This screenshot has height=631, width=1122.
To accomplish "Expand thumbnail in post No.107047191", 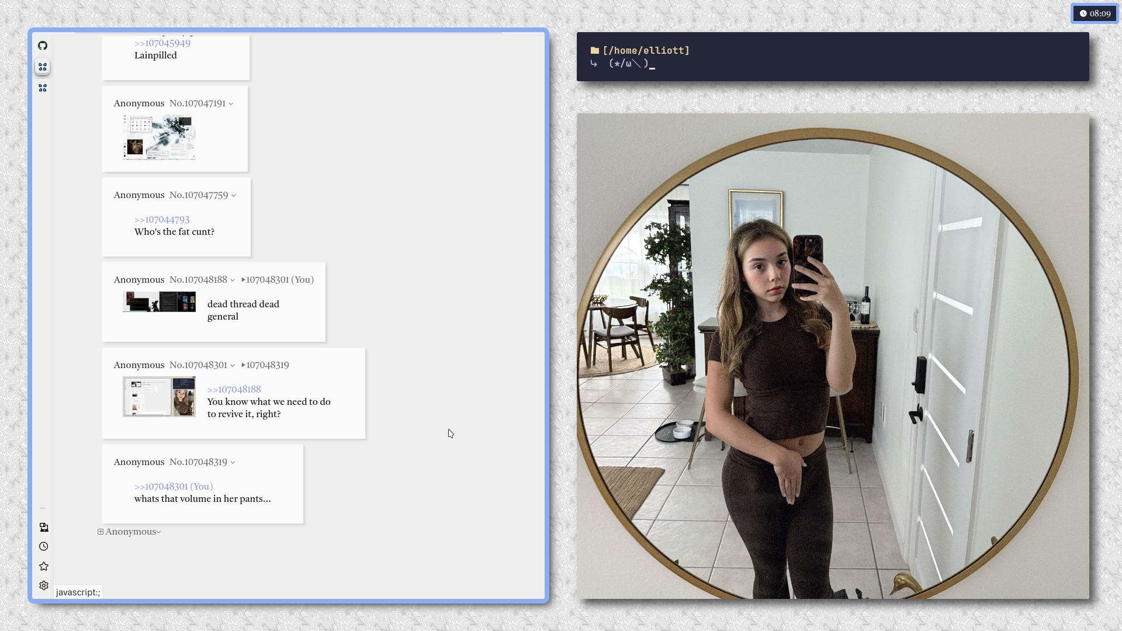I will (159, 137).
